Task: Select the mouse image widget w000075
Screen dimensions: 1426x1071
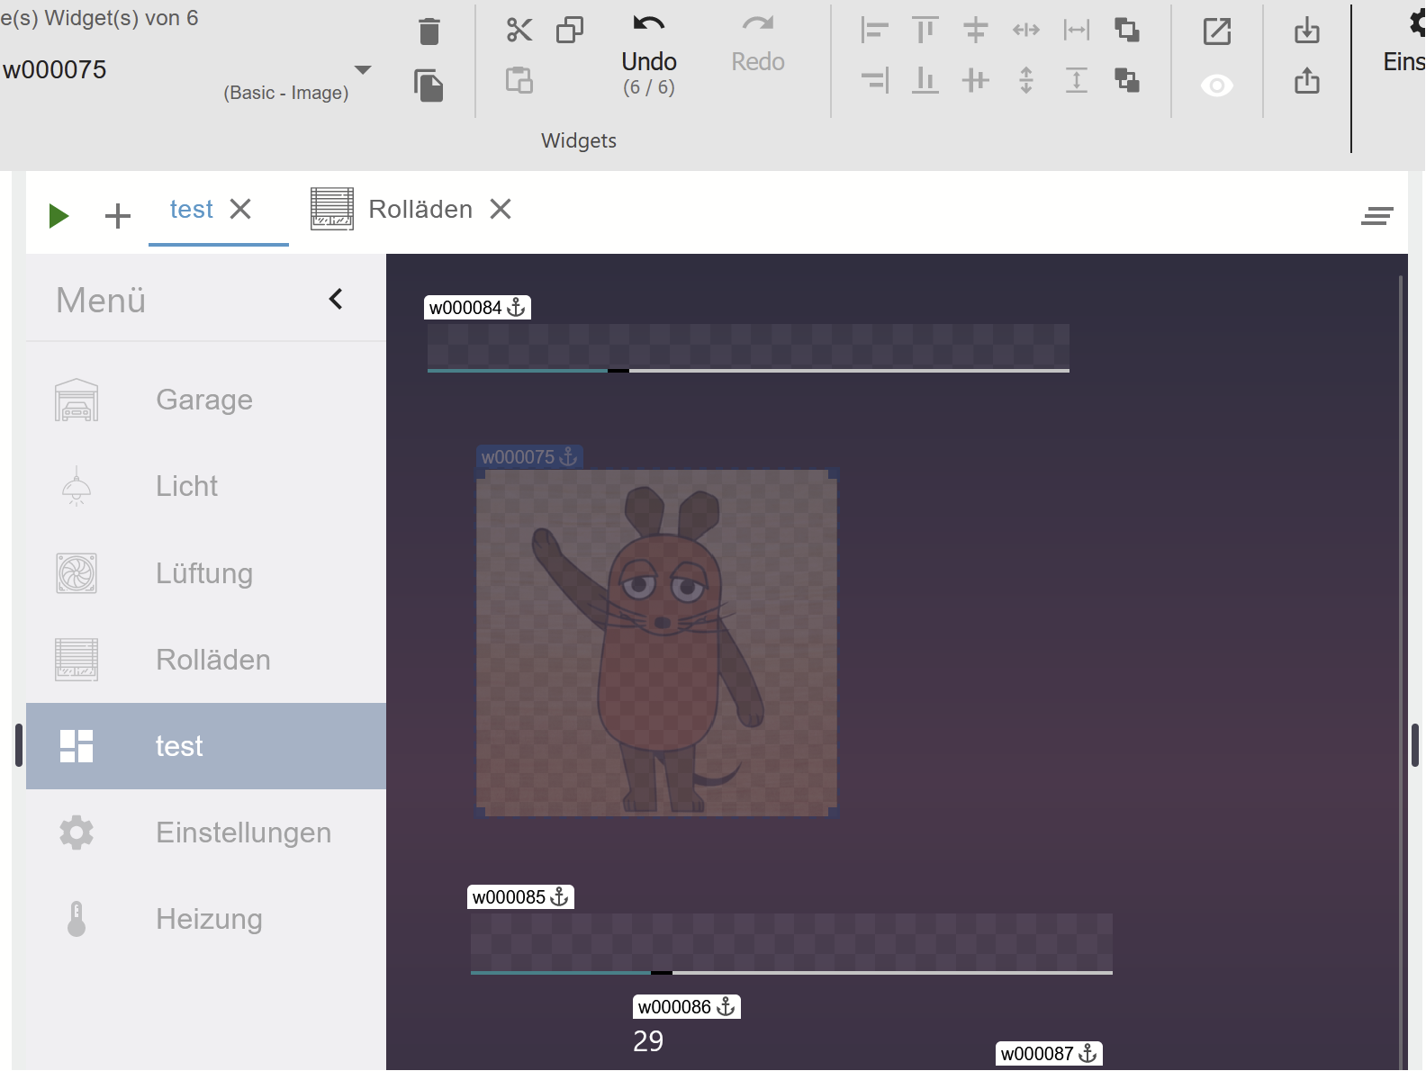Action: pos(656,643)
